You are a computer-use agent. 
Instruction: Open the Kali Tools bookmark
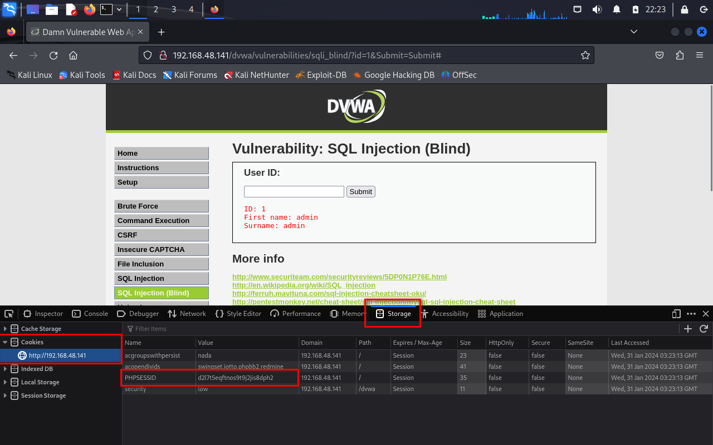(x=82, y=75)
